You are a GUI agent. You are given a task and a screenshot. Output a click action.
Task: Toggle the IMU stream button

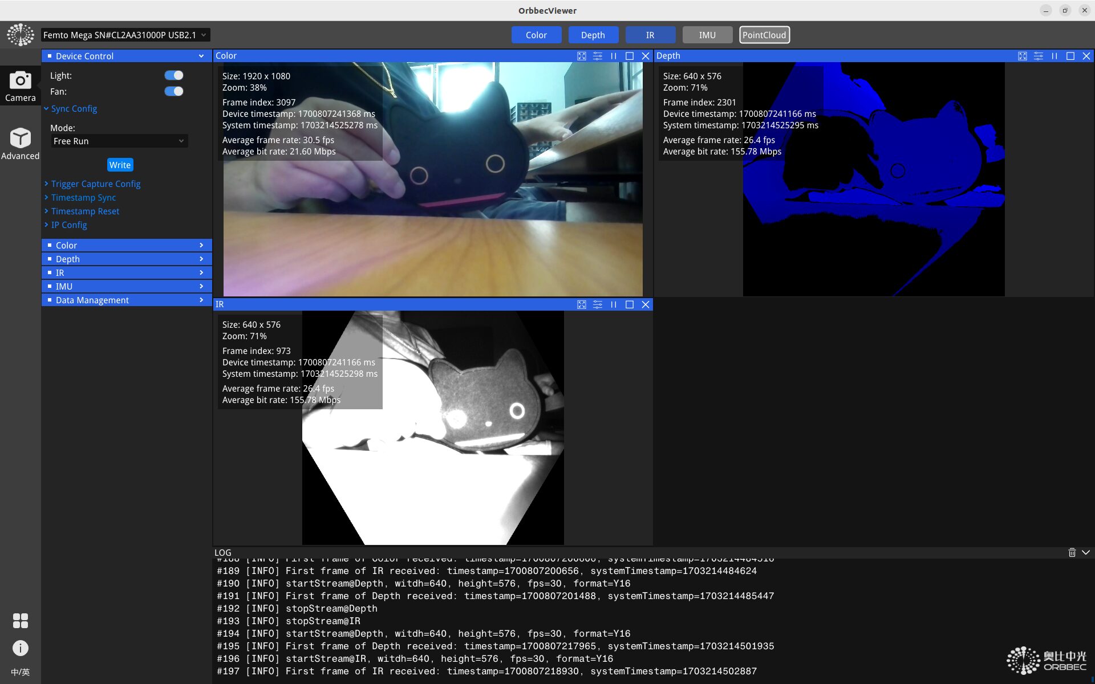pos(707,35)
